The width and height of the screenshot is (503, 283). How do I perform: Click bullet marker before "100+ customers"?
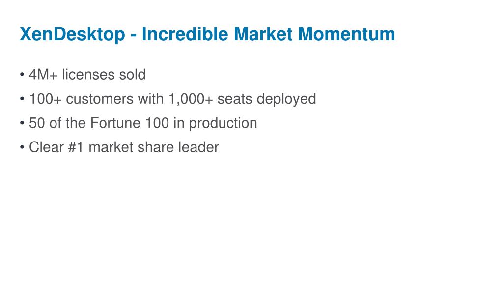[22, 99]
